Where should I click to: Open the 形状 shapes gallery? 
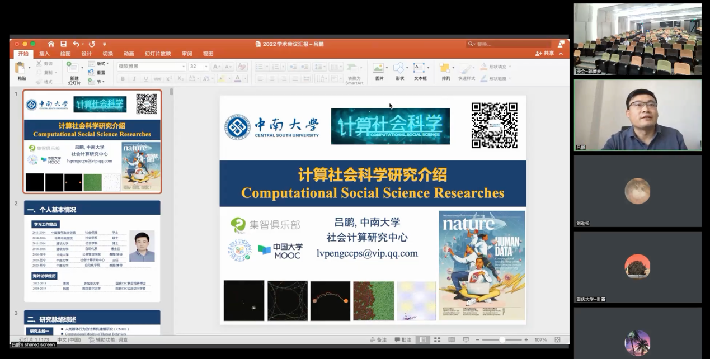[x=399, y=72]
